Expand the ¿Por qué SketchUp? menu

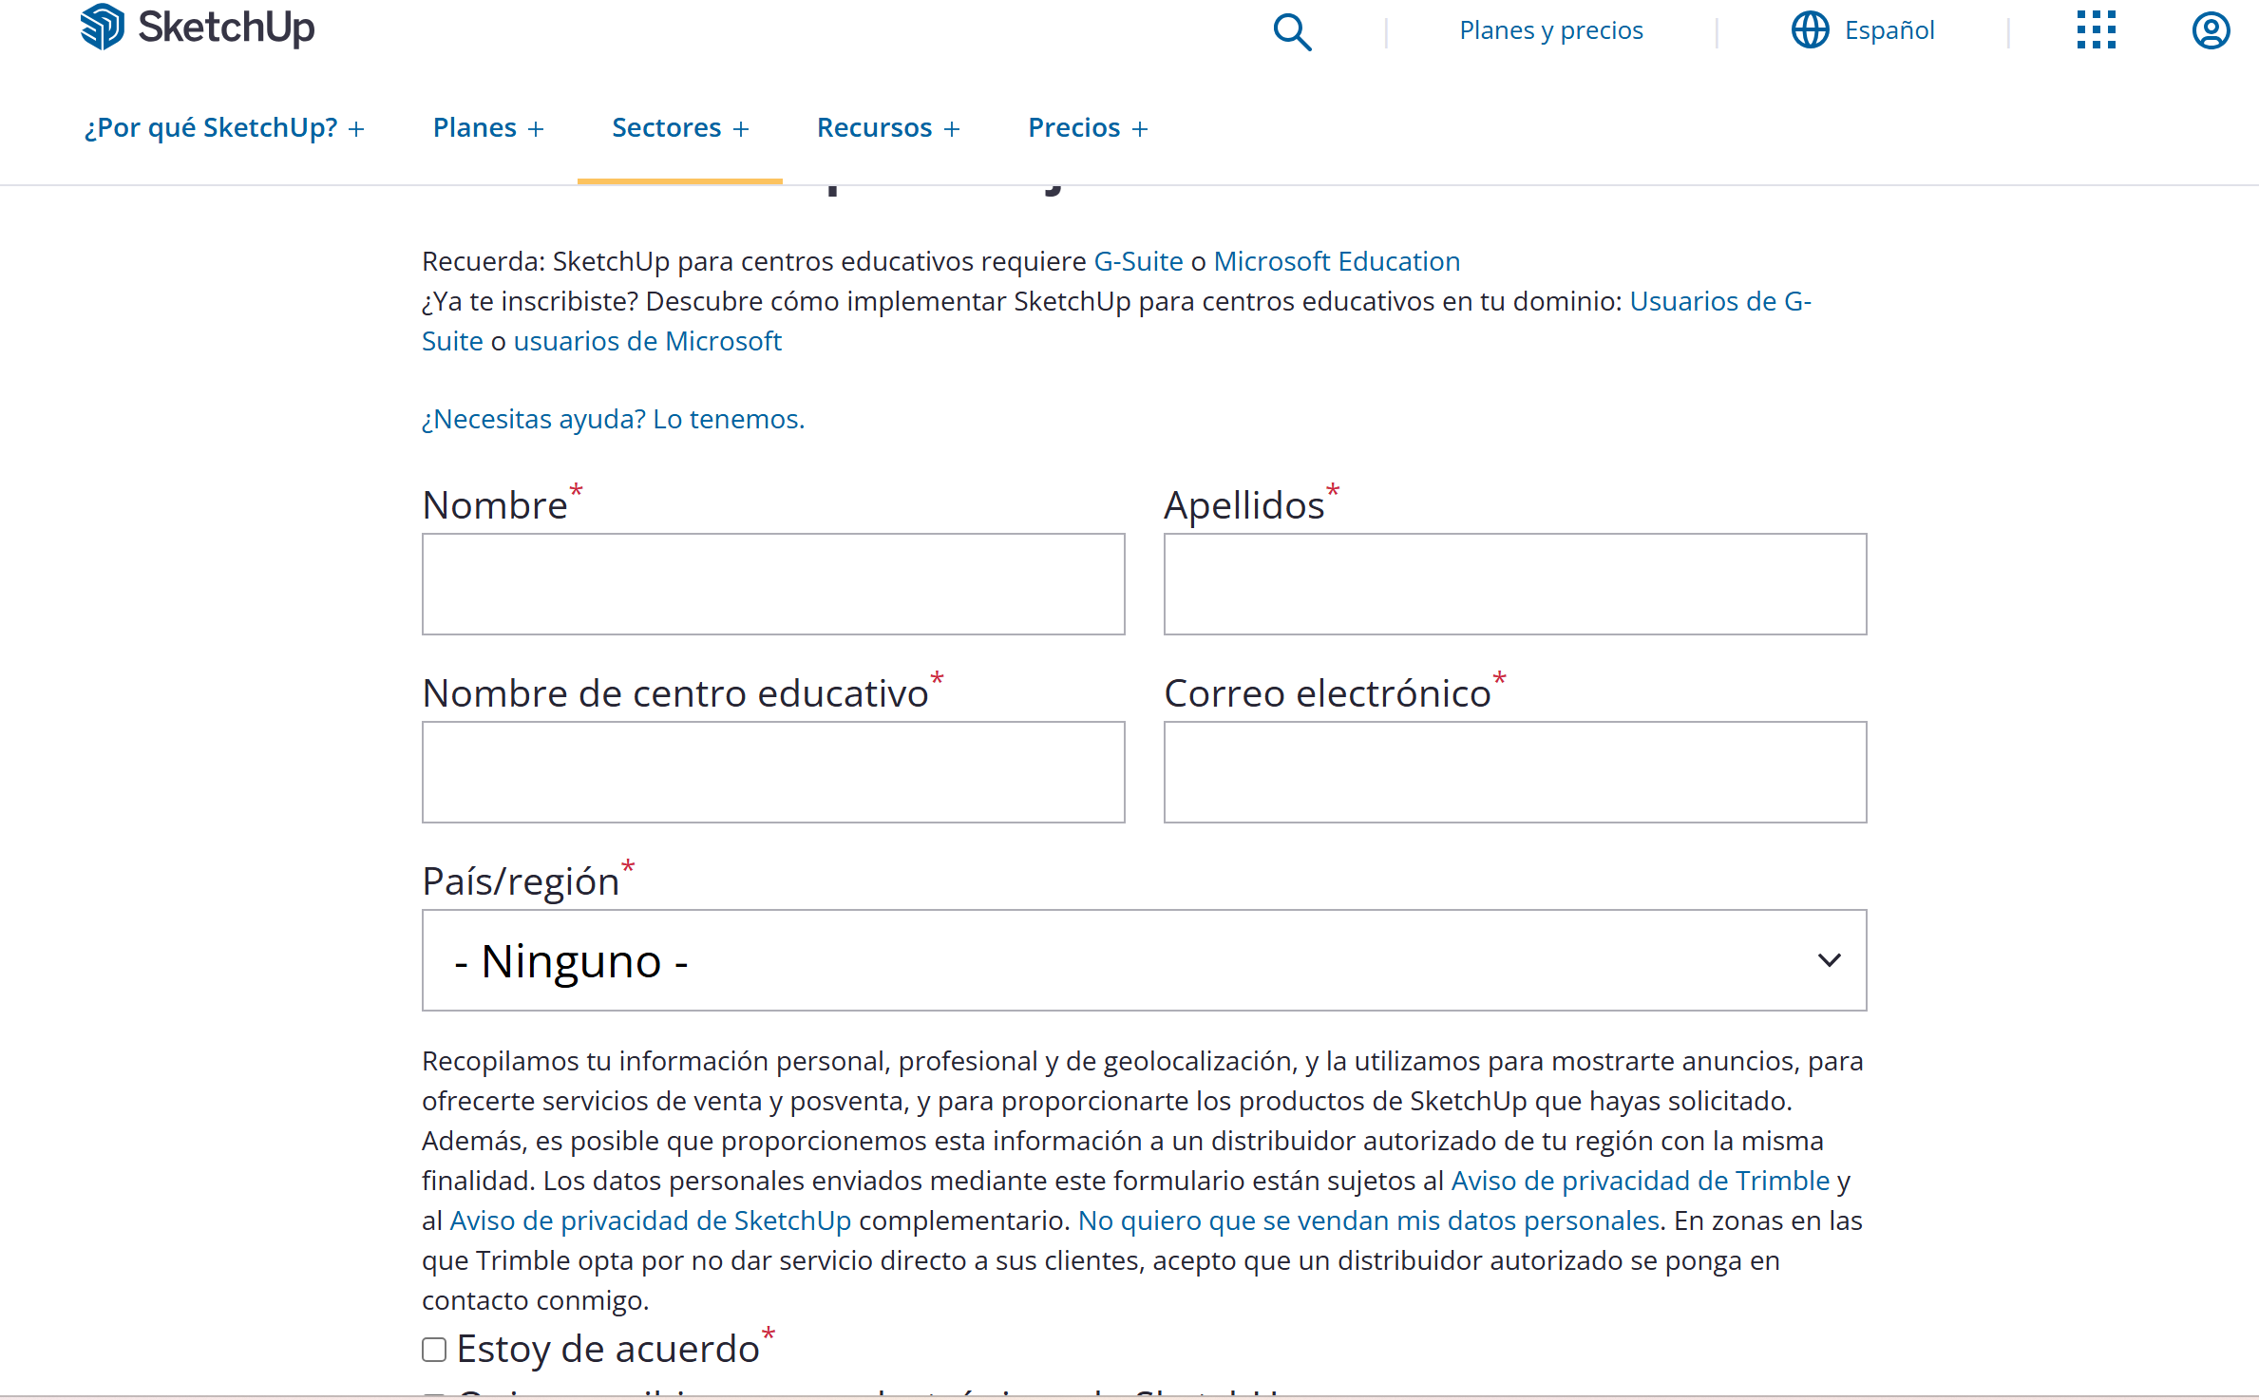(224, 127)
